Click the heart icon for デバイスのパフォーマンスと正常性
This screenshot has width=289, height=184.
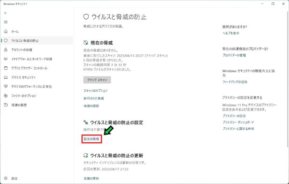[x=6, y=86]
